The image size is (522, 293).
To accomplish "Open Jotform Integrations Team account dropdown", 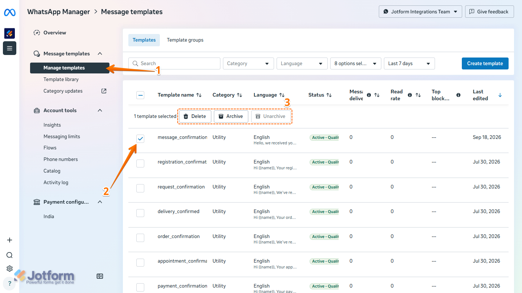I will click(420, 12).
